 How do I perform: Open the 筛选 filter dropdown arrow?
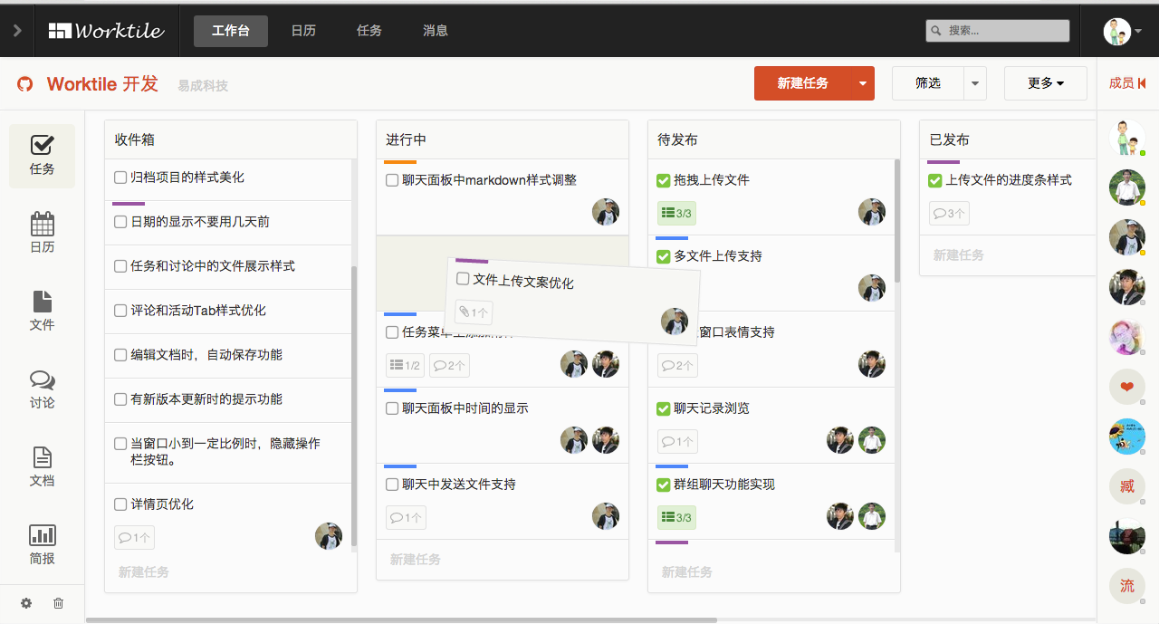(x=974, y=83)
